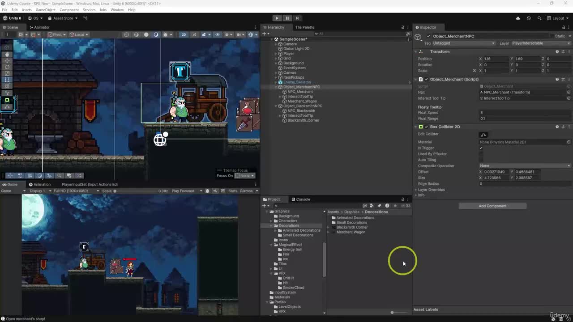Open the Window menu
573x322 pixels.
(x=117, y=9)
